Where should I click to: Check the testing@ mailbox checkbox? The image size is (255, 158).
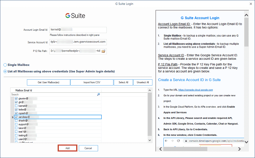click(16, 135)
